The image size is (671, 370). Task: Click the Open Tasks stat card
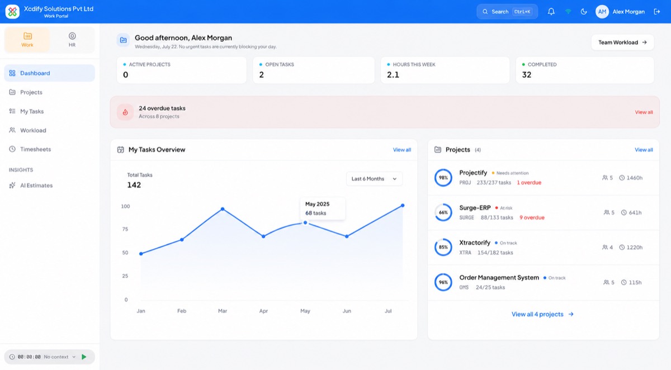314,70
